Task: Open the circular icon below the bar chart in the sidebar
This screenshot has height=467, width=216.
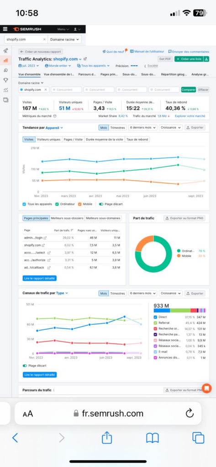Action: [x=5, y=70]
